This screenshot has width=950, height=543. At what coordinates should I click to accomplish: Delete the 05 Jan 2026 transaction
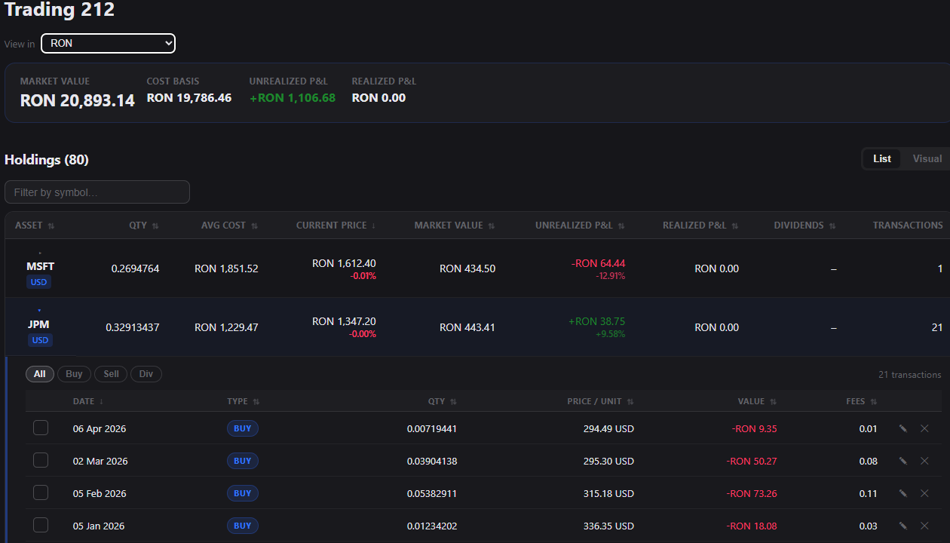point(924,526)
